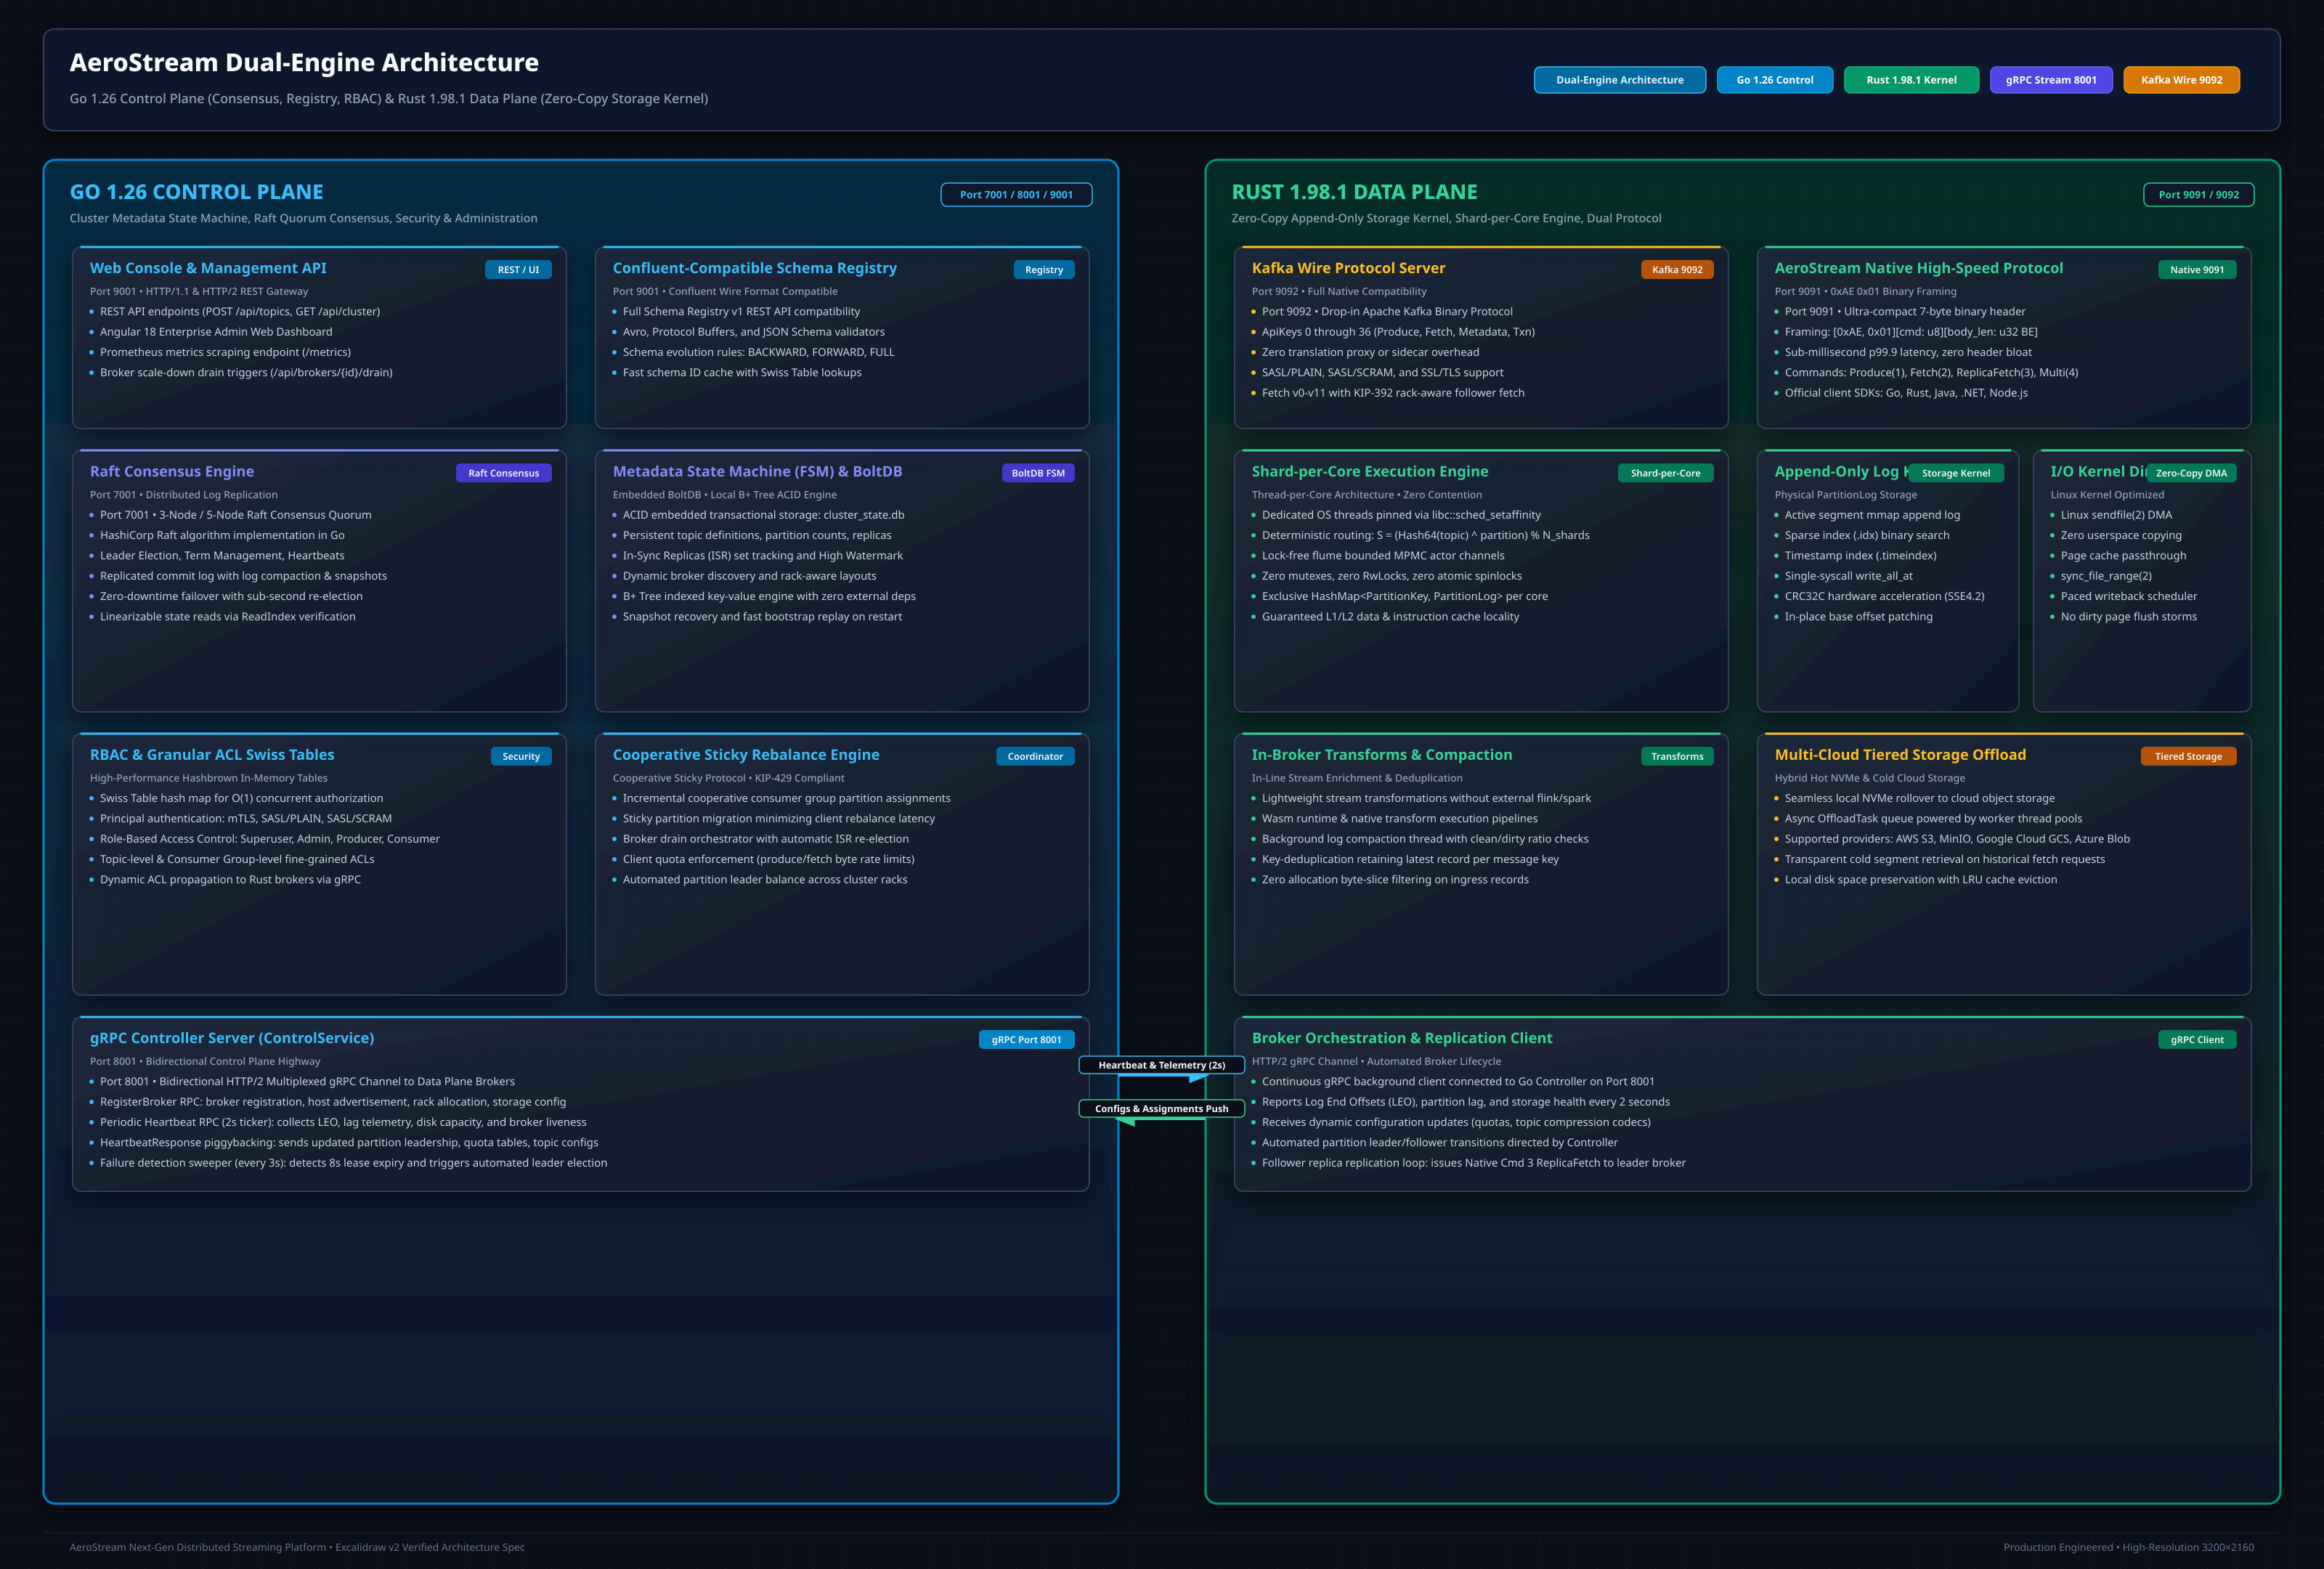Viewport: 2324px width, 1569px height.
Task: Click the Configs & Assignments Push connector label
Action: point(1161,1108)
